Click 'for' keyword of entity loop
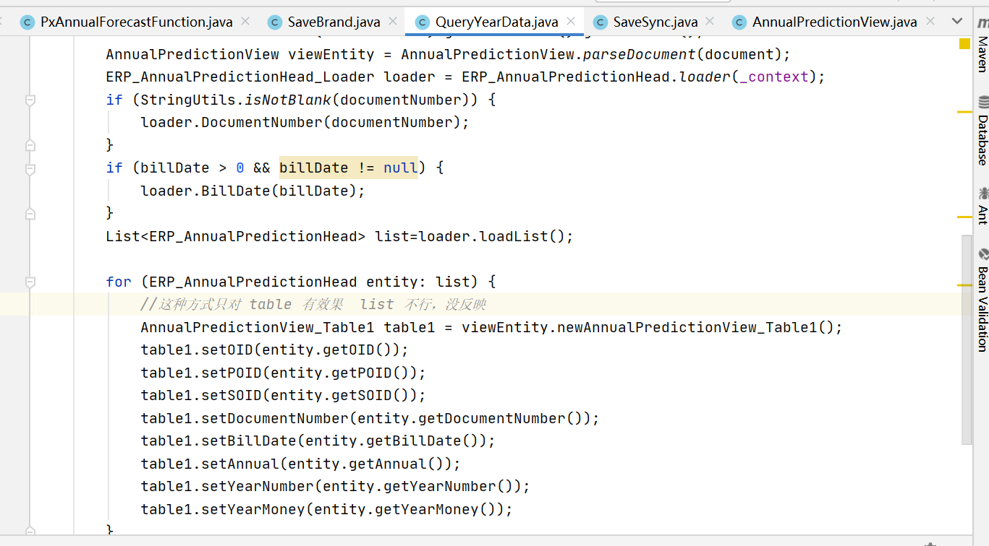Screen dimensions: 989x546 119,282
